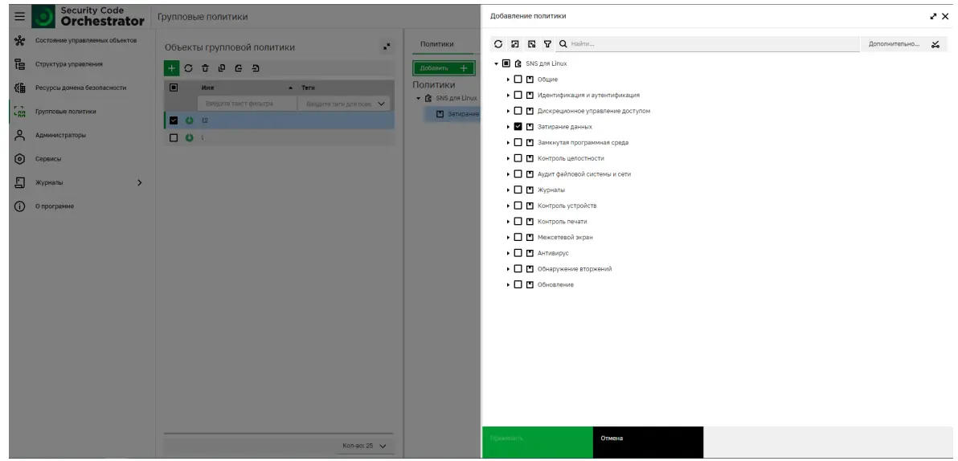
Task: Open Состояние управляемых объектов section
Action: (85, 40)
